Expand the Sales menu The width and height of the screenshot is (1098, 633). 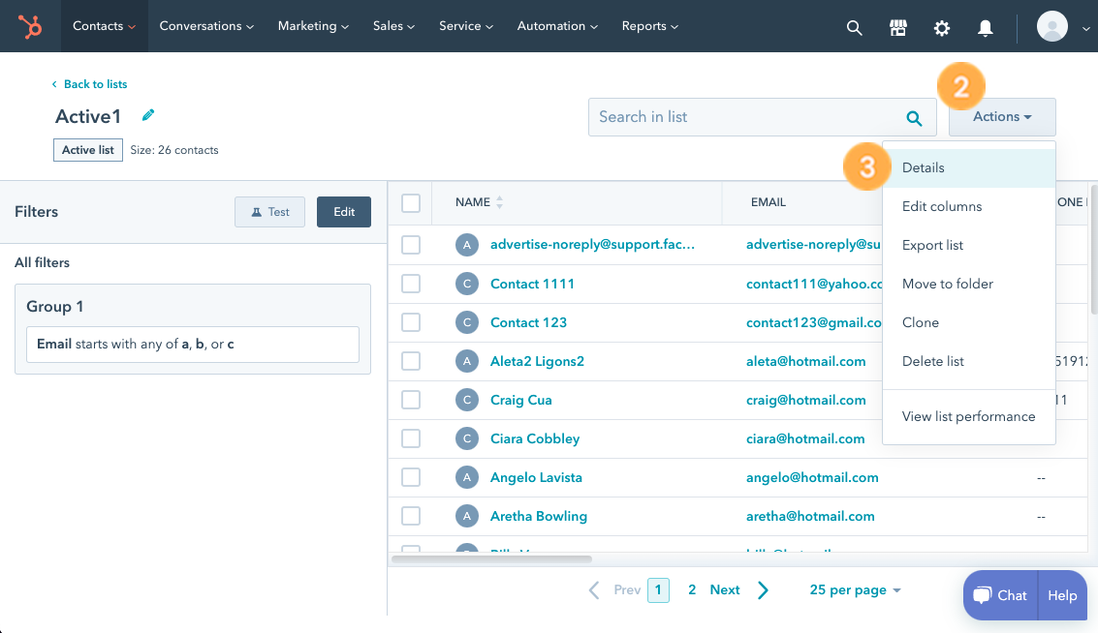point(393,26)
